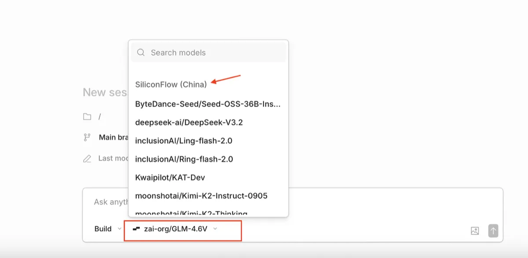The image size is (528, 258).
Task: Click the SiliconFlow (China) provider heading
Action: coord(171,84)
